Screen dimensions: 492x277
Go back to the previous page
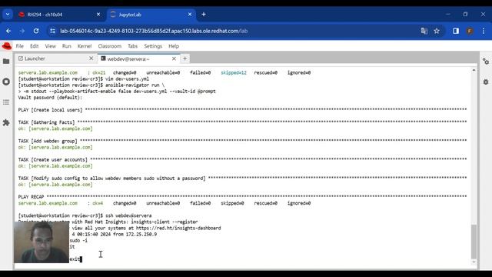tap(8, 31)
